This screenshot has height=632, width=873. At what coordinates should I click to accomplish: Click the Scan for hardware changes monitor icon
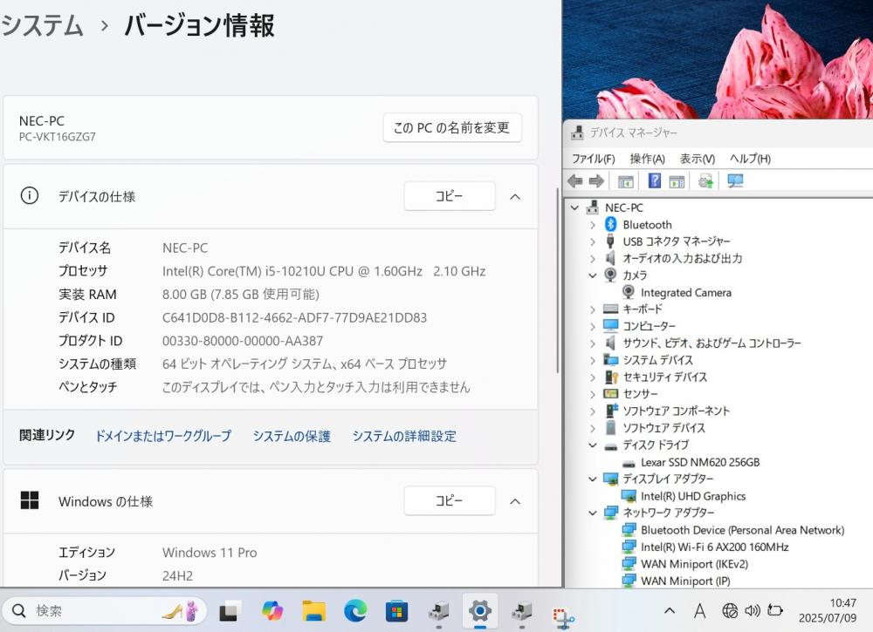735,180
